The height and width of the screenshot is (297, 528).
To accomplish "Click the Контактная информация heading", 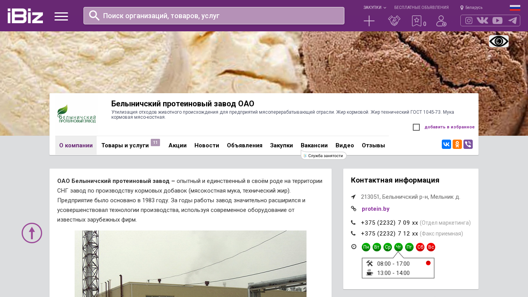I will click(x=395, y=180).
